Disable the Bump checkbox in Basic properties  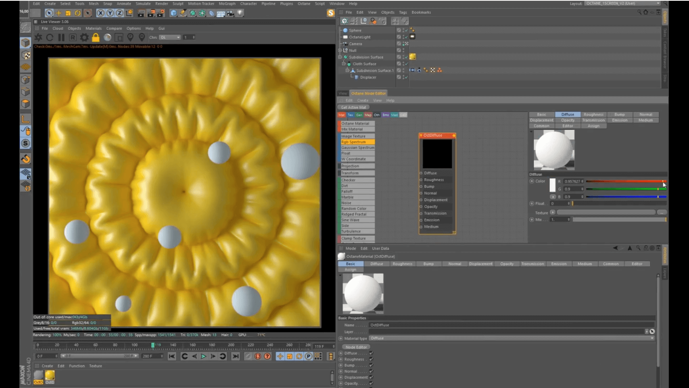tap(371, 365)
